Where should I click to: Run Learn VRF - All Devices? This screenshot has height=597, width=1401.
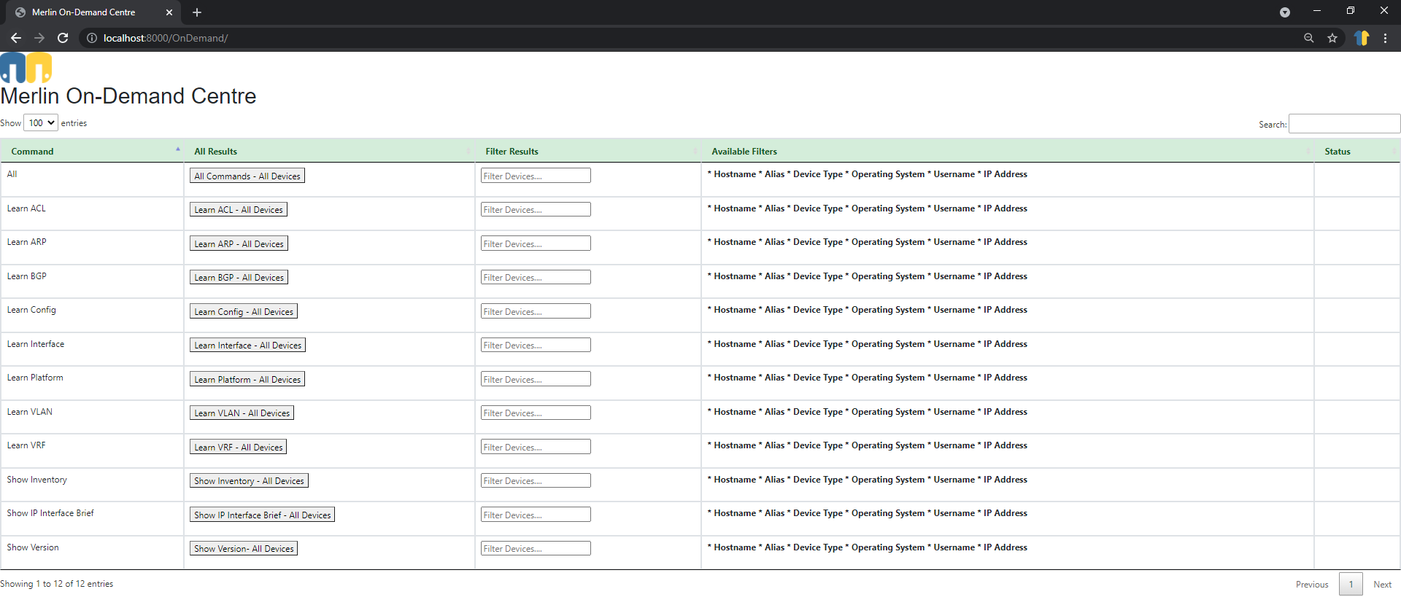[x=239, y=447]
